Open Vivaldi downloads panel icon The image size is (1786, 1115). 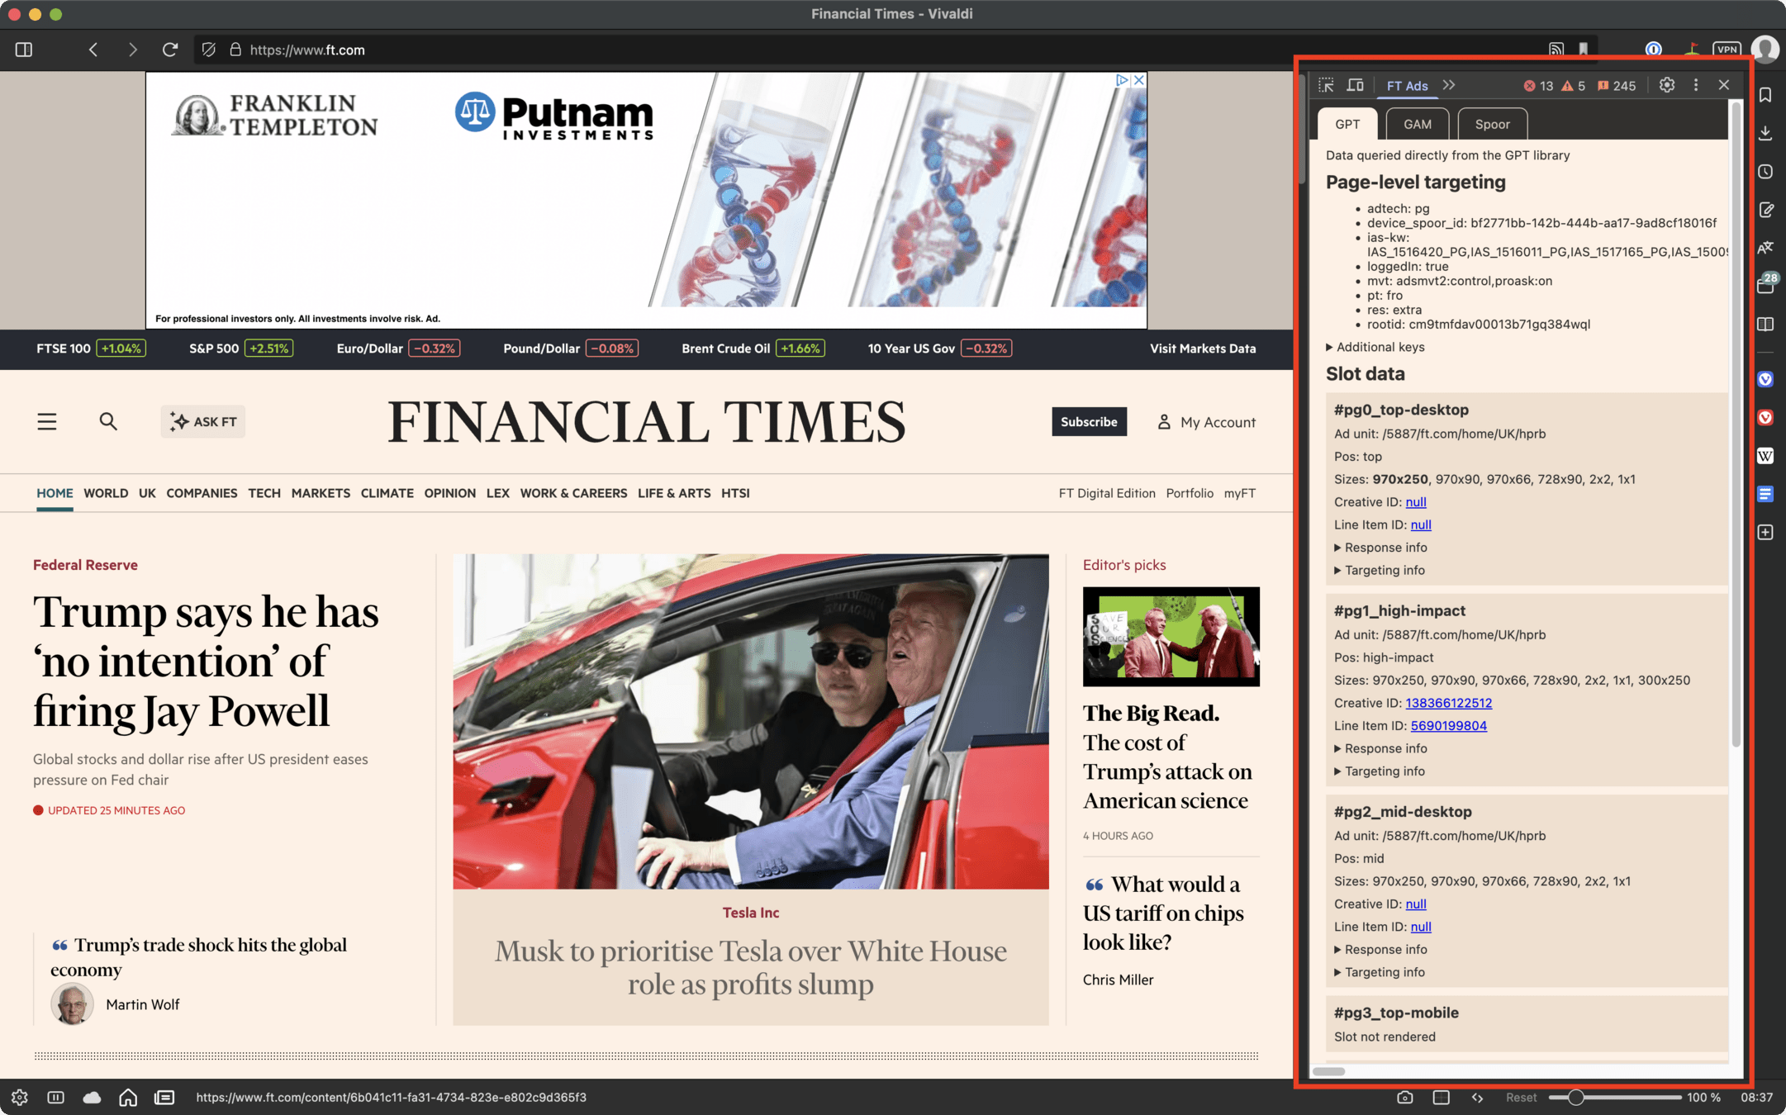(1766, 133)
